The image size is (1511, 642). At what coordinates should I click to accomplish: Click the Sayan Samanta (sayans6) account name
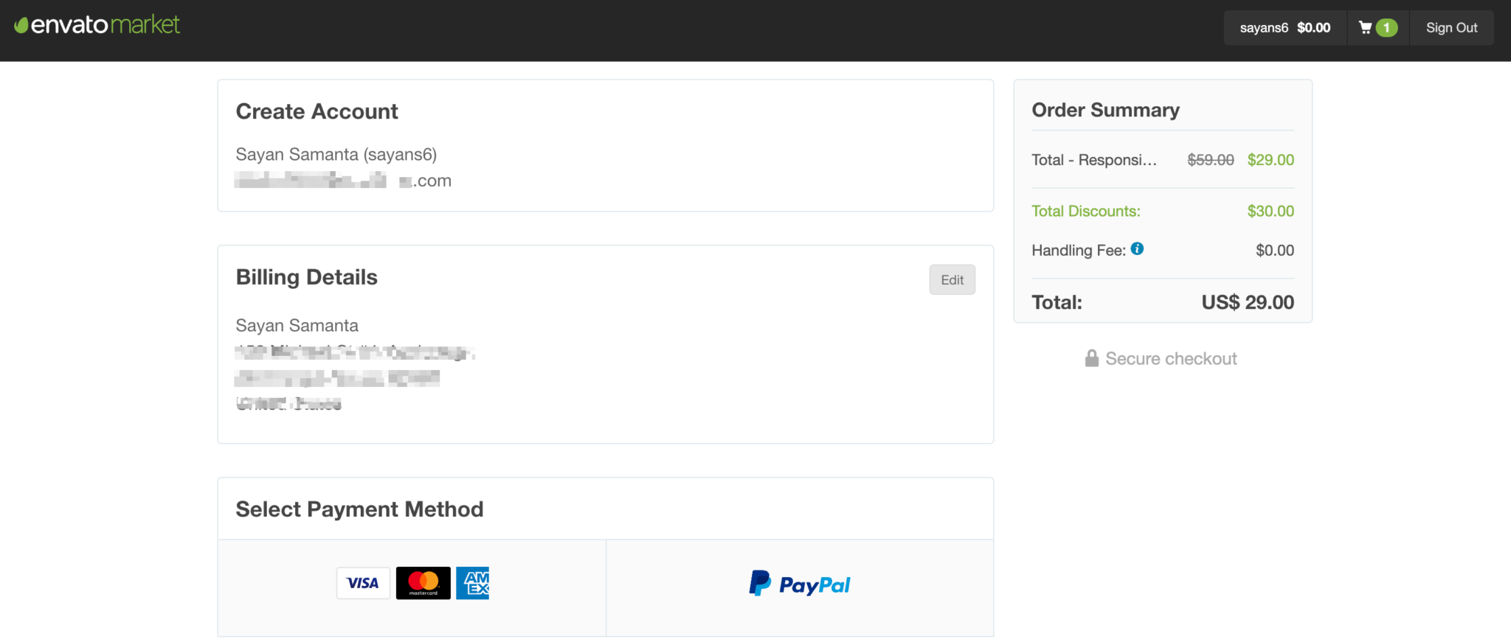point(336,155)
